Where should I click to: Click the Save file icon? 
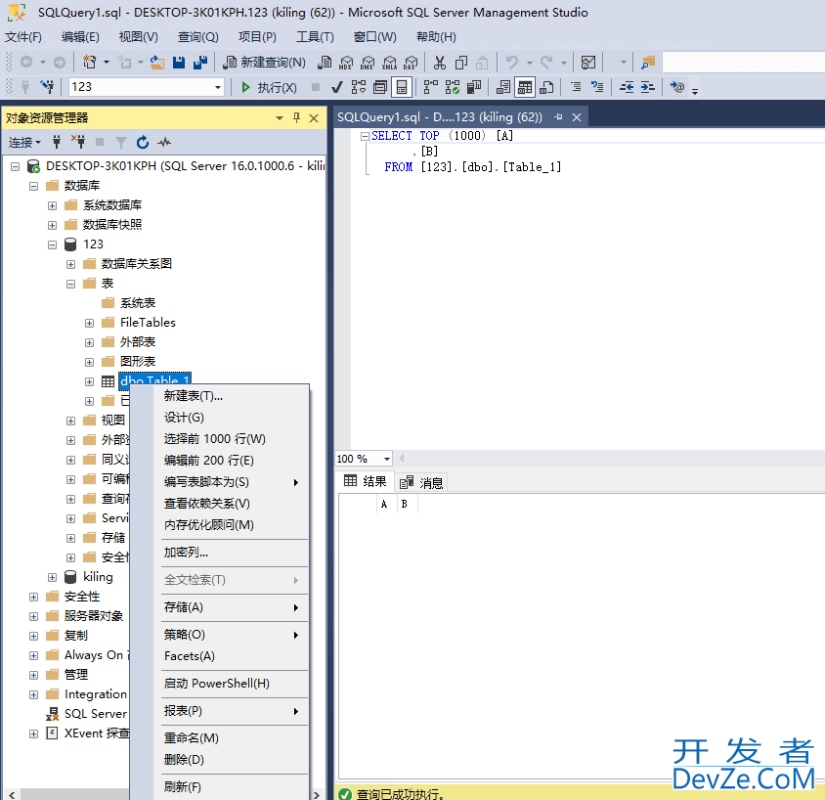point(179,63)
